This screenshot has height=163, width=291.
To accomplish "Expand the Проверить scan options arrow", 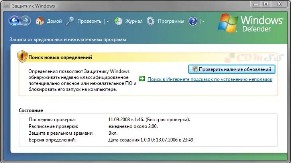I will tap(108, 22).
